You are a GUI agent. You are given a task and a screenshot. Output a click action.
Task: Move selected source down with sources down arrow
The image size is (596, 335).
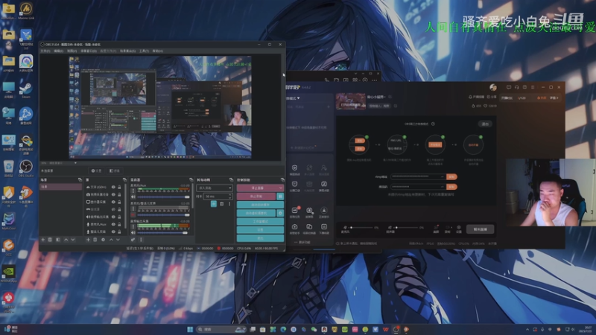[118, 240]
